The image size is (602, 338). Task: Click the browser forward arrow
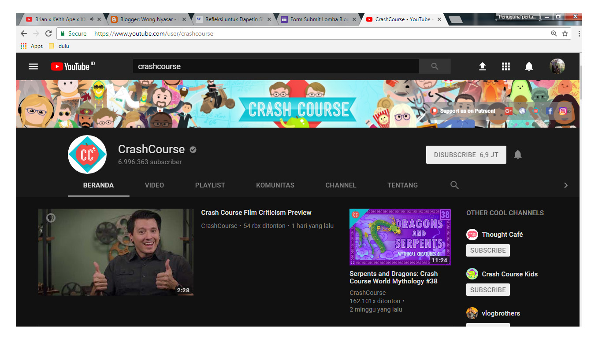coord(36,33)
